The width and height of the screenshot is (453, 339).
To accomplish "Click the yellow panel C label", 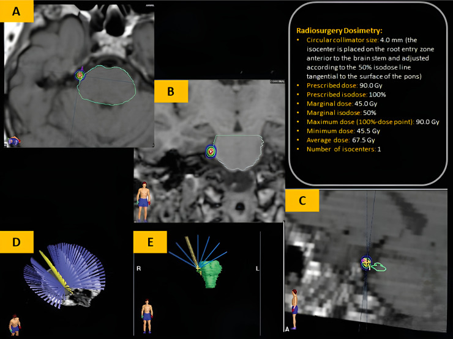I will coord(302,200).
